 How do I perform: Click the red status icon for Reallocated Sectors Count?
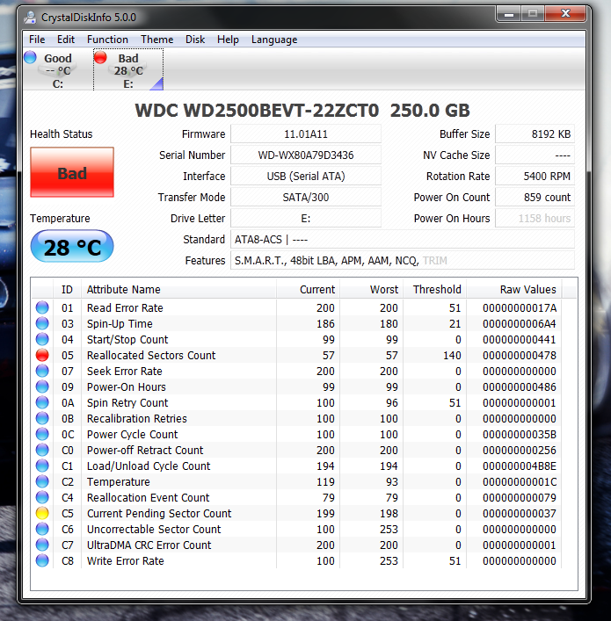(x=42, y=355)
